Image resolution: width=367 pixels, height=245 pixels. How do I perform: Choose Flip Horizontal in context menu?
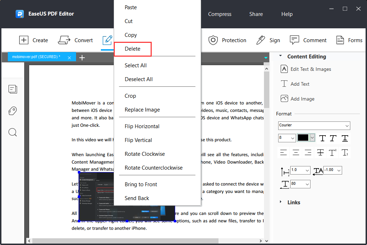[157, 126]
